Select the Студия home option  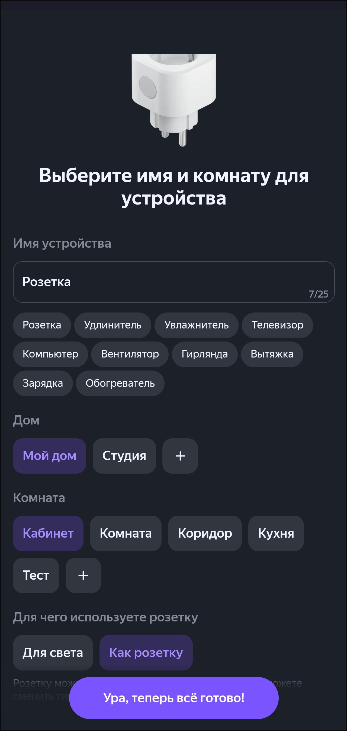click(x=124, y=456)
